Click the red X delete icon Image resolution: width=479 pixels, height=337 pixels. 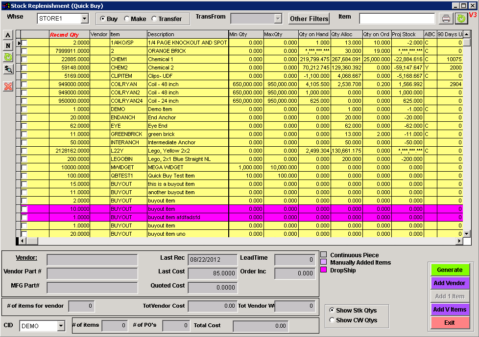(x=8, y=86)
